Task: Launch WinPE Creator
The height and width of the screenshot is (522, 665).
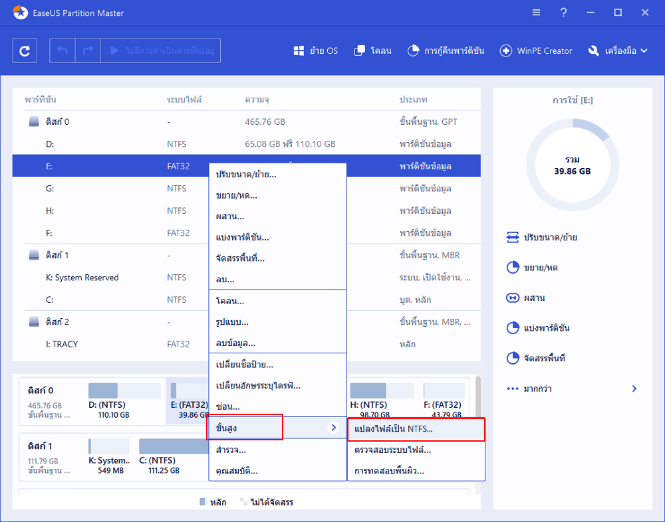Action: (x=536, y=51)
